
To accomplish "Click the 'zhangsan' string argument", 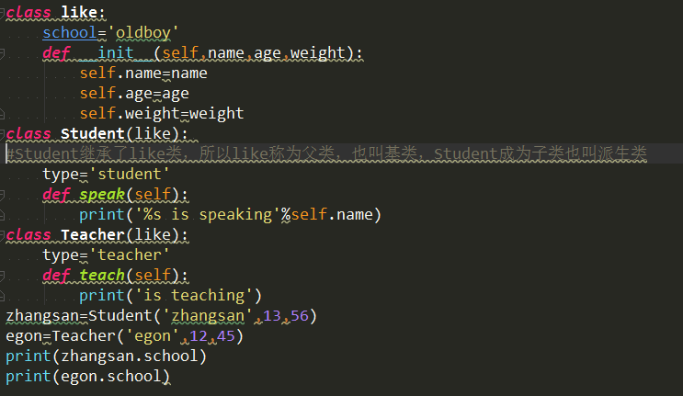I will pyautogui.click(x=208, y=316).
